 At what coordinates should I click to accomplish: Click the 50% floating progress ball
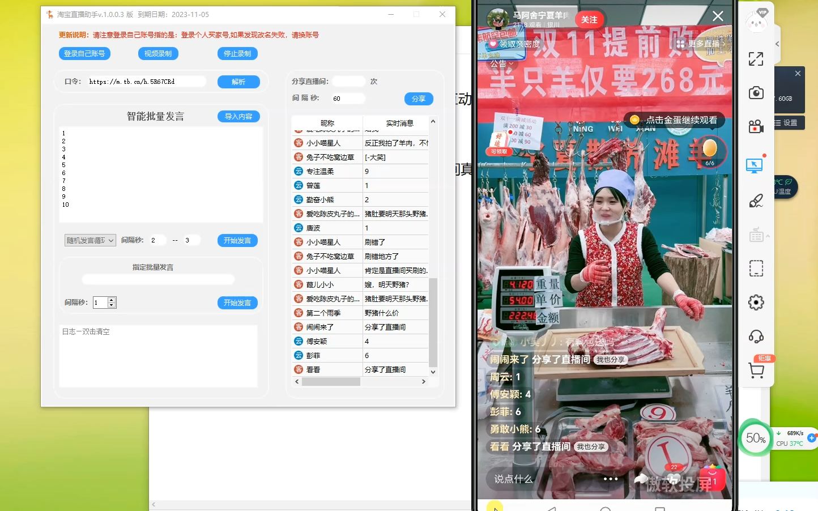pyautogui.click(x=755, y=437)
